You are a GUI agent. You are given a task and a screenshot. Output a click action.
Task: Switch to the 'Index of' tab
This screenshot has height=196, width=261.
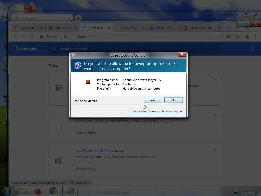coord(62,28)
